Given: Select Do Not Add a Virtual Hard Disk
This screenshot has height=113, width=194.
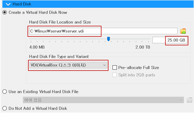Looking at the screenshot, I should 4,108.
